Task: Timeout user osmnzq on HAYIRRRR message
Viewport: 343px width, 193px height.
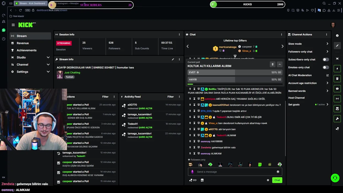Action: [x=194, y=141]
